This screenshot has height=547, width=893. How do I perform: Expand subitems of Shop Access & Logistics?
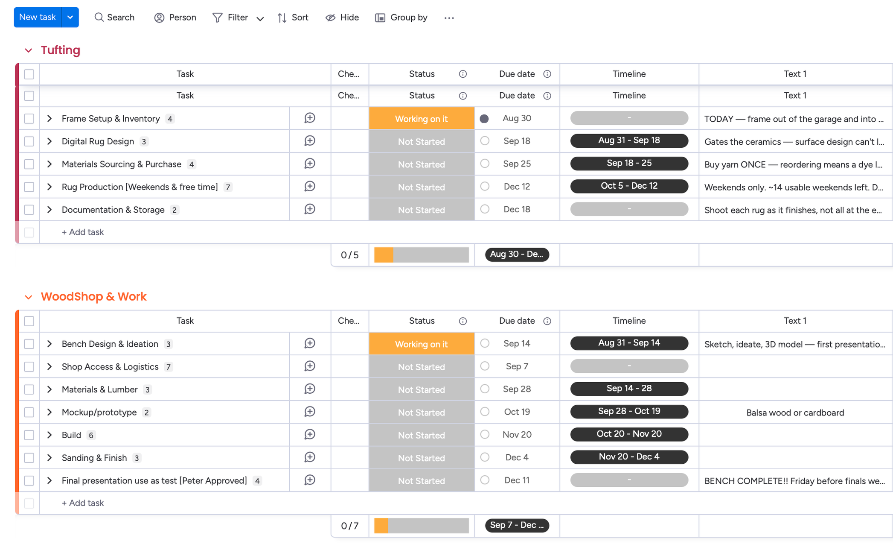[49, 366]
